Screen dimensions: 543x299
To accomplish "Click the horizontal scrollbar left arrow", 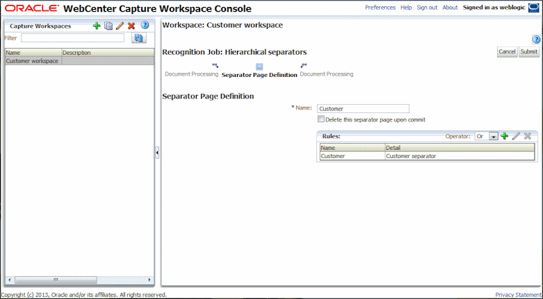I will click(x=9, y=280).
